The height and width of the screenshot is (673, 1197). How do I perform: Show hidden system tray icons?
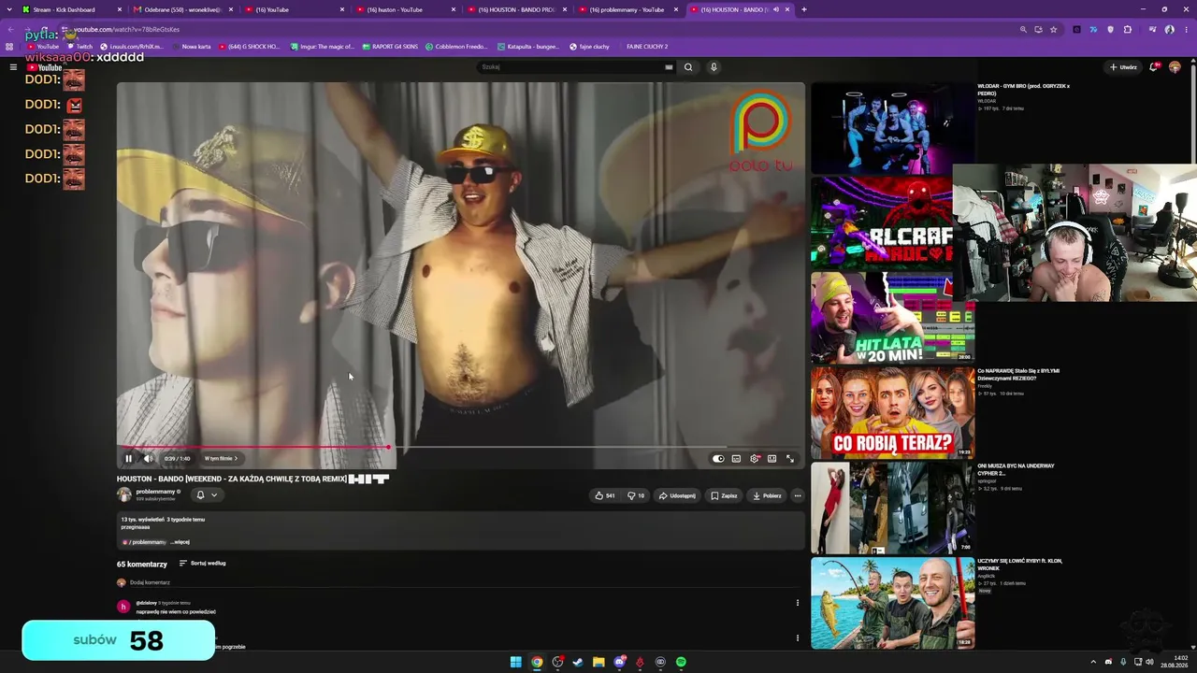coord(1093,662)
